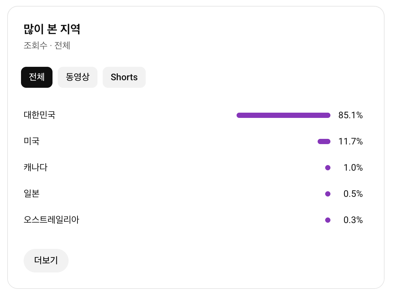Screen dimensions: 399x300
Task: Click the 85.1% value
Action: pyautogui.click(x=350, y=115)
